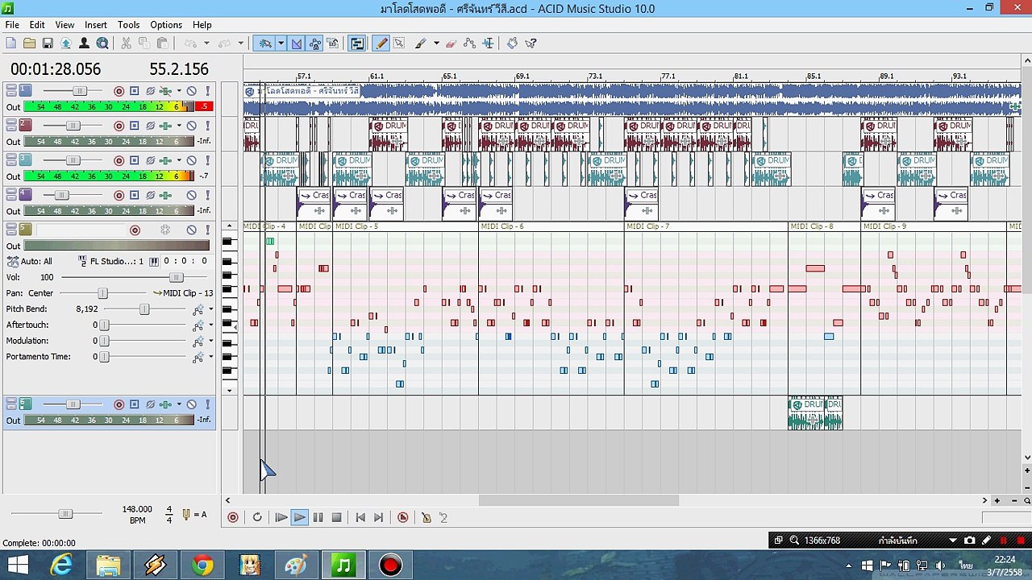
Task: Toggle the metronome in transport bar
Action: 426,517
